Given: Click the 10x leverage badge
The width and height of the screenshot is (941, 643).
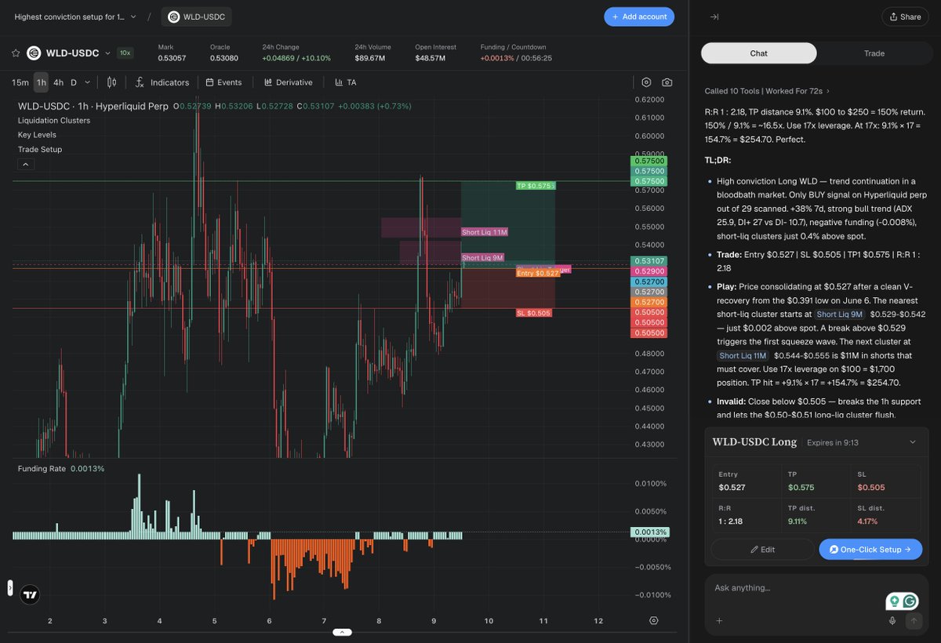Looking at the screenshot, I should pyautogui.click(x=125, y=53).
